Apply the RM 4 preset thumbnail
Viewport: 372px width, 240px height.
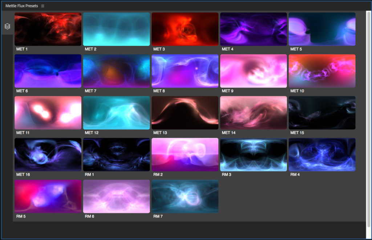click(x=322, y=154)
